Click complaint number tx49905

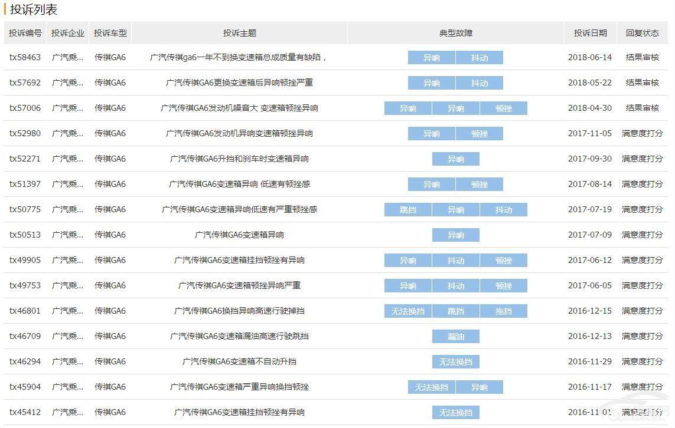(x=25, y=260)
